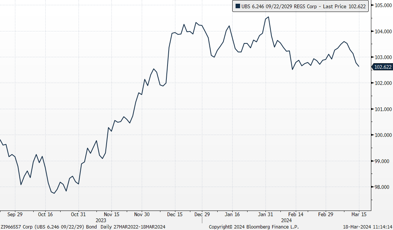Screen dimensions: 393x230
Task: Click the Daily 27MAR2022-18MAR2024 range text
Action: 133,227
